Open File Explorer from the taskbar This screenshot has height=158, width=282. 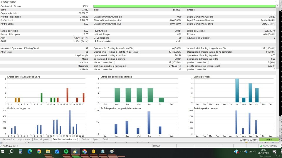coord(48,152)
